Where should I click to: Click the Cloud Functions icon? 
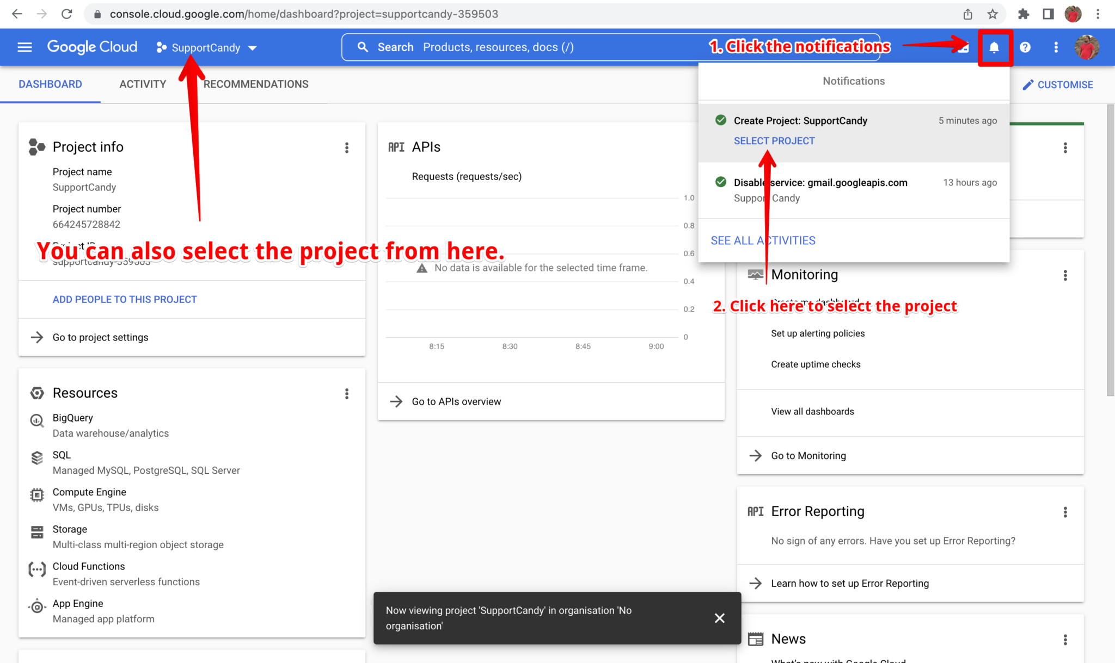tap(36, 569)
